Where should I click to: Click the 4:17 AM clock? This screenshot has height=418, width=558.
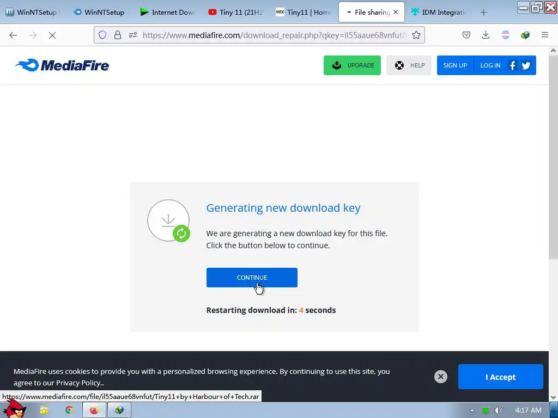[x=528, y=410]
